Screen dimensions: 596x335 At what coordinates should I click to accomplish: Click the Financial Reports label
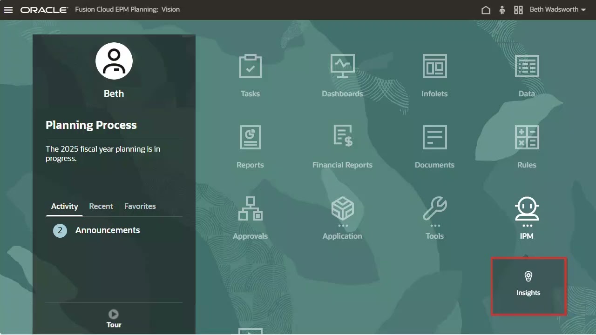coord(342,165)
